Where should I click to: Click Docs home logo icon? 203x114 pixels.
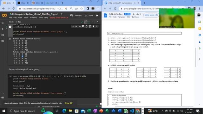(x=106, y=16)
